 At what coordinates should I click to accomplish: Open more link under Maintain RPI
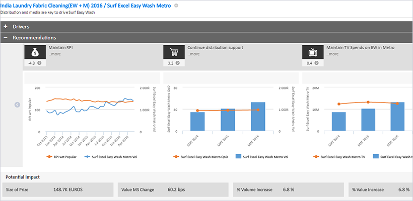(54, 53)
